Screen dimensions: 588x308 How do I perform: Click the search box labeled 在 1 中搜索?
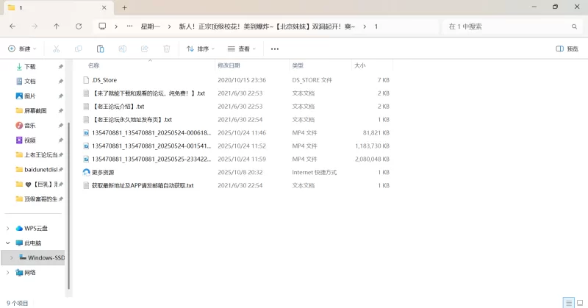pos(507,26)
